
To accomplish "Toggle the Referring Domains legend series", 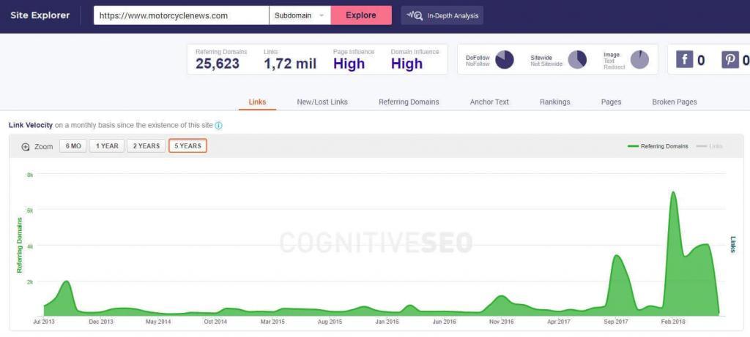I will (658, 146).
